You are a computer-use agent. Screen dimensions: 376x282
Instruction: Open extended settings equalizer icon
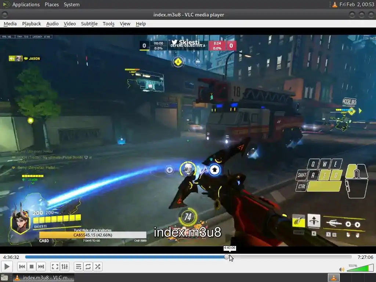[65, 267]
